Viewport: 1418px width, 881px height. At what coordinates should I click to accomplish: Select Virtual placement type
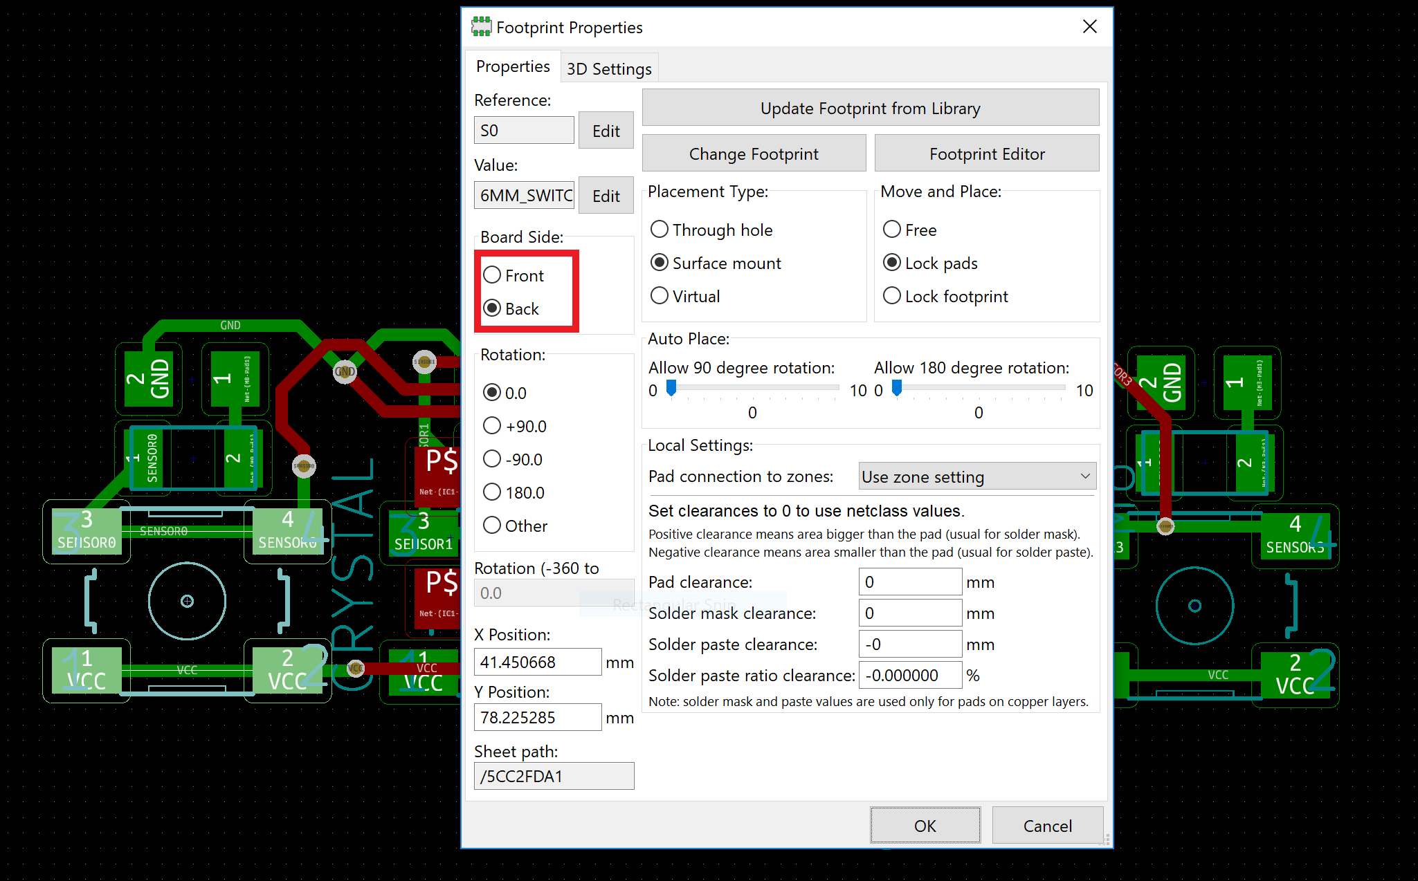click(660, 296)
